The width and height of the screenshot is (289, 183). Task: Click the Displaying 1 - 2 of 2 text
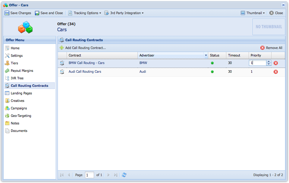(x=268, y=175)
